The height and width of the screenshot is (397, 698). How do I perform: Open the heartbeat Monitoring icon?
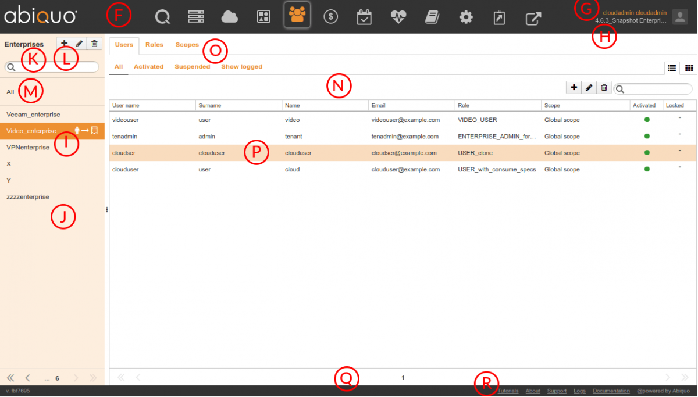point(398,17)
